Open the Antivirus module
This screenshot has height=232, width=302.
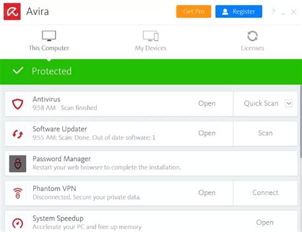pyautogui.click(x=207, y=103)
